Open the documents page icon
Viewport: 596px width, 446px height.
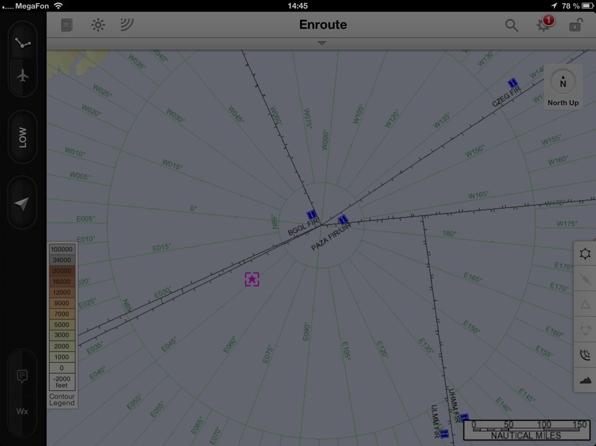tap(67, 25)
